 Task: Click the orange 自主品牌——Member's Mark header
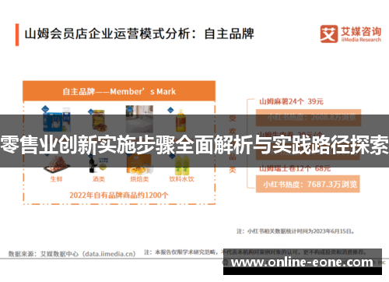[x=119, y=91]
